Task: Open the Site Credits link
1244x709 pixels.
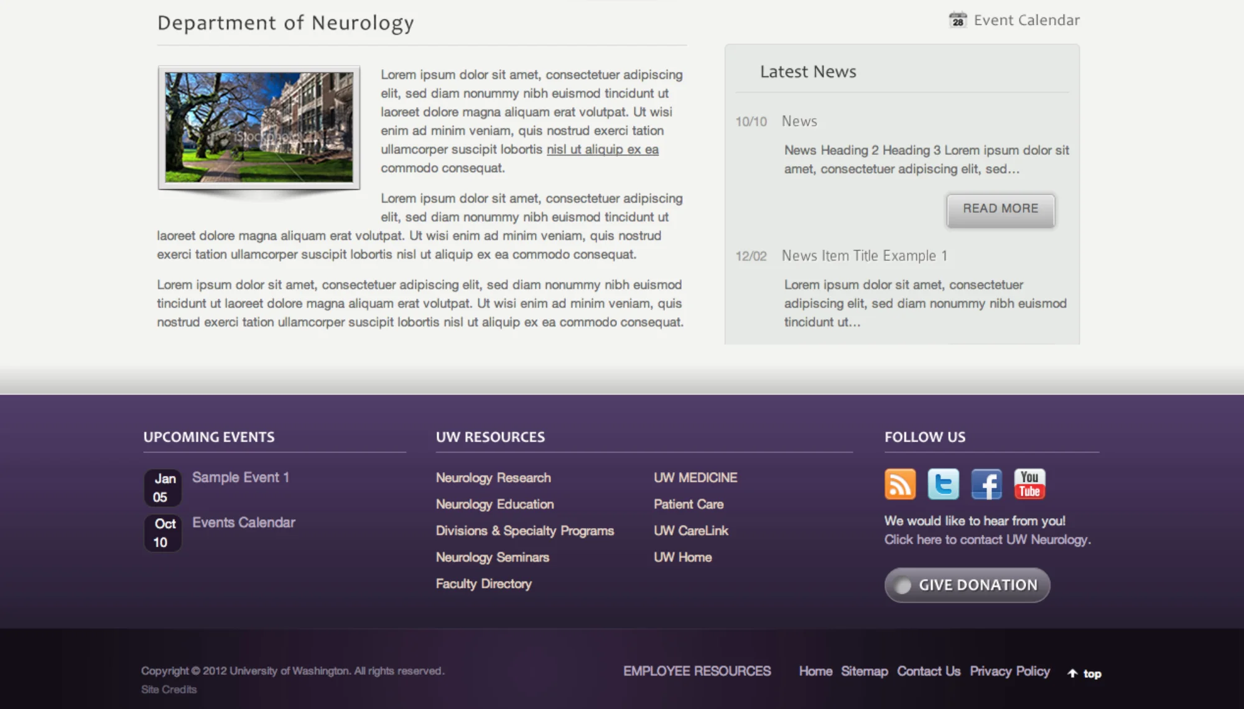Action: click(x=169, y=689)
